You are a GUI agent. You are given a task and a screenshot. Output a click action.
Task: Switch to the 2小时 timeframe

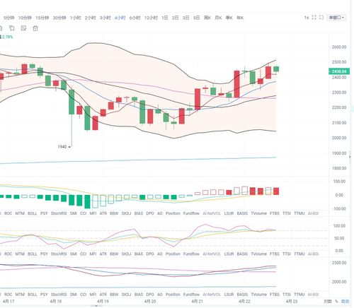point(91,18)
